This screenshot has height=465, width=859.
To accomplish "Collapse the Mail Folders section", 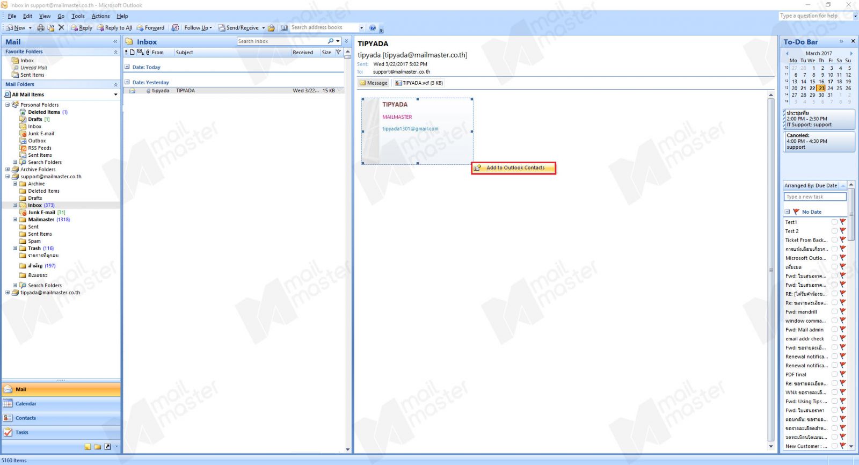I will coord(115,85).
